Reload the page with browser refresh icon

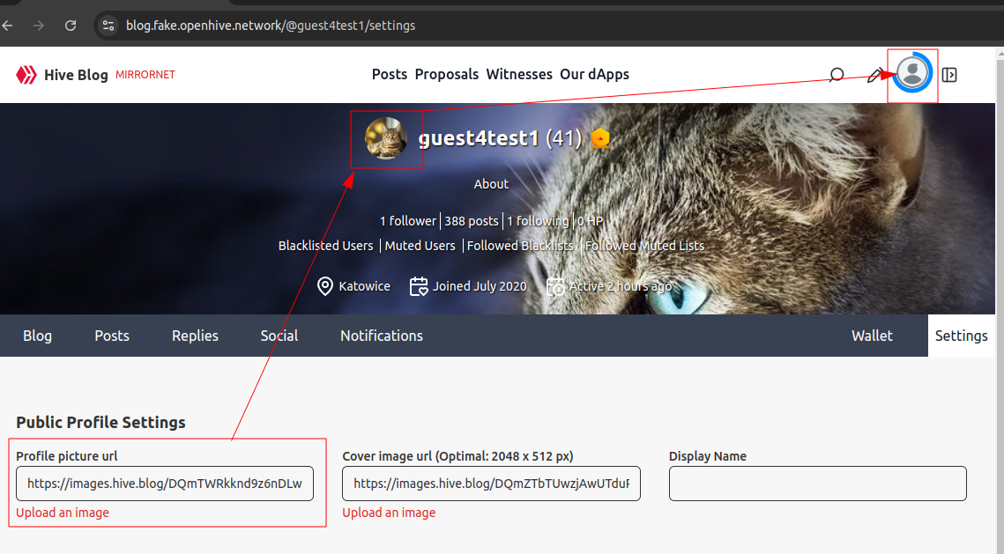[71, 26]
